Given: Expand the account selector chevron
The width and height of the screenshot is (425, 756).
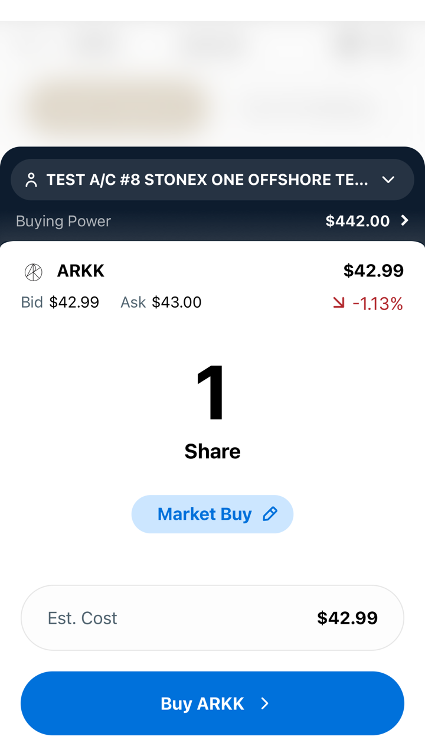Looking at the screenshot, I should (x=388, y=180).
